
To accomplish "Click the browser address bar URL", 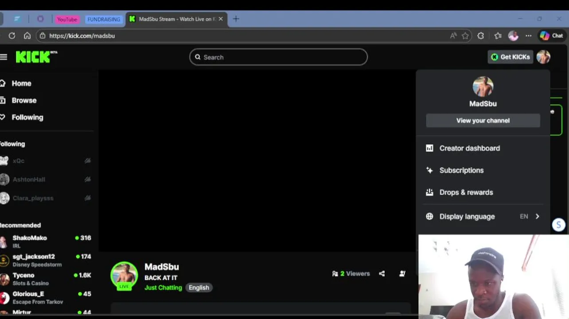I will pyautogui.click(x=82, y=36).
